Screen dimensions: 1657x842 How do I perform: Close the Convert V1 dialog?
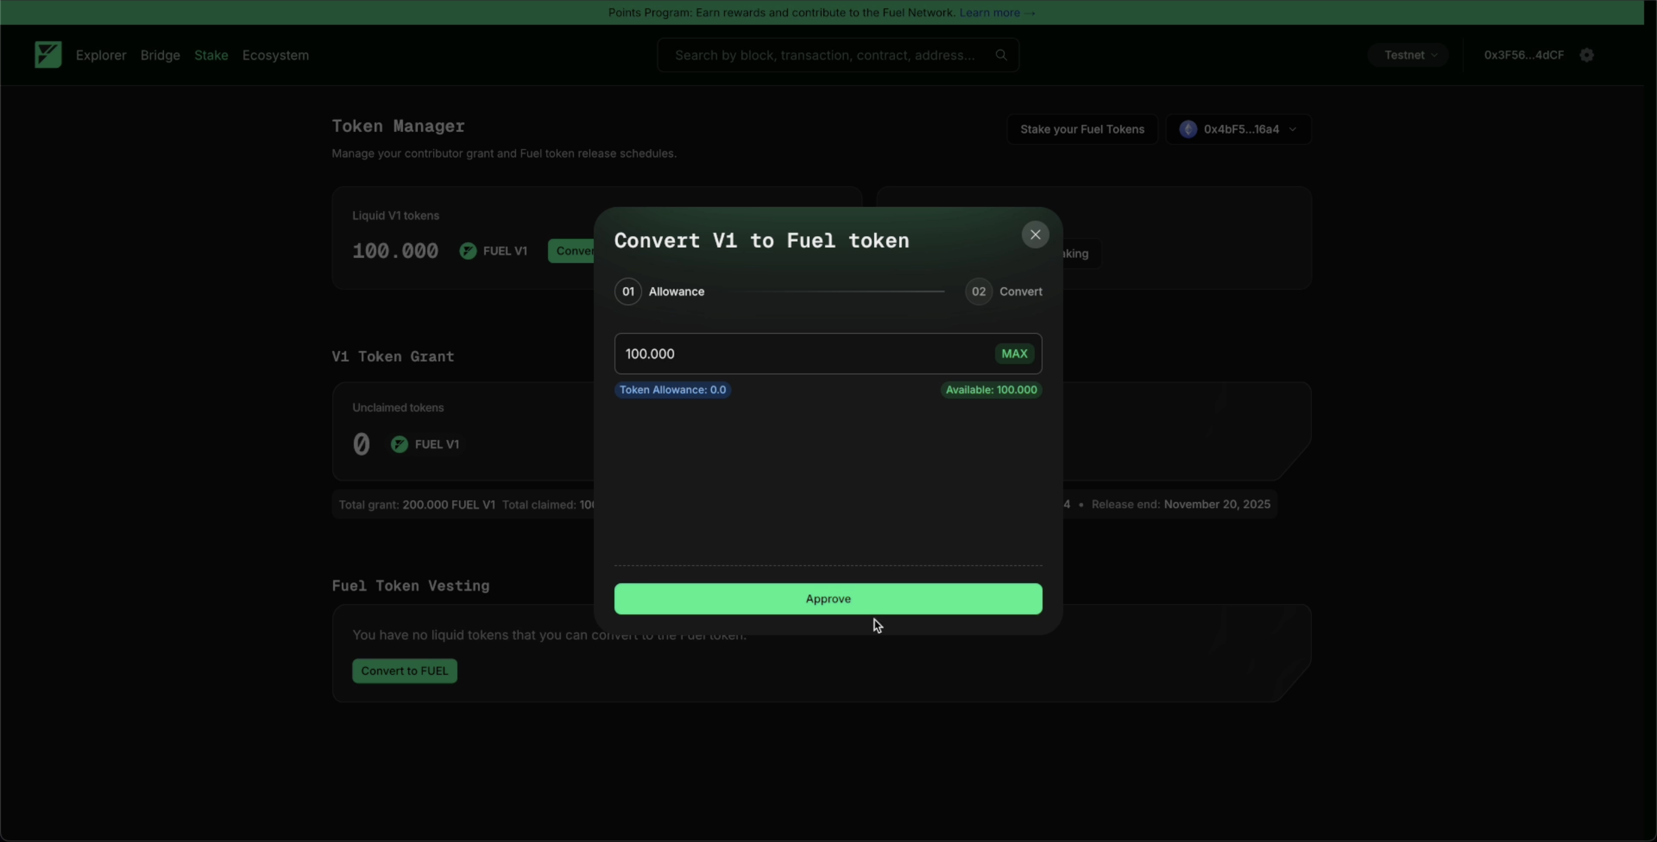(x=1035, y=235)
